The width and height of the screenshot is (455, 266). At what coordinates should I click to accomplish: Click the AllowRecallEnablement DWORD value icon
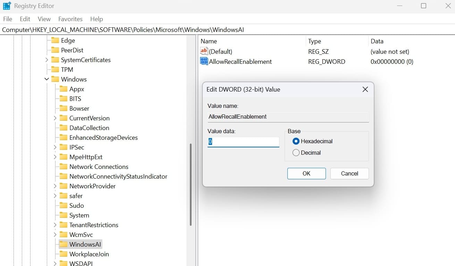[x=204, y=61]
